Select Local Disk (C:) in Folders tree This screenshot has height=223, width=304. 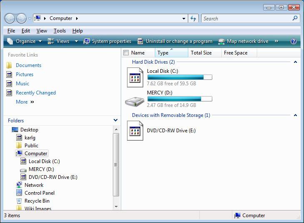coord(44,161)
